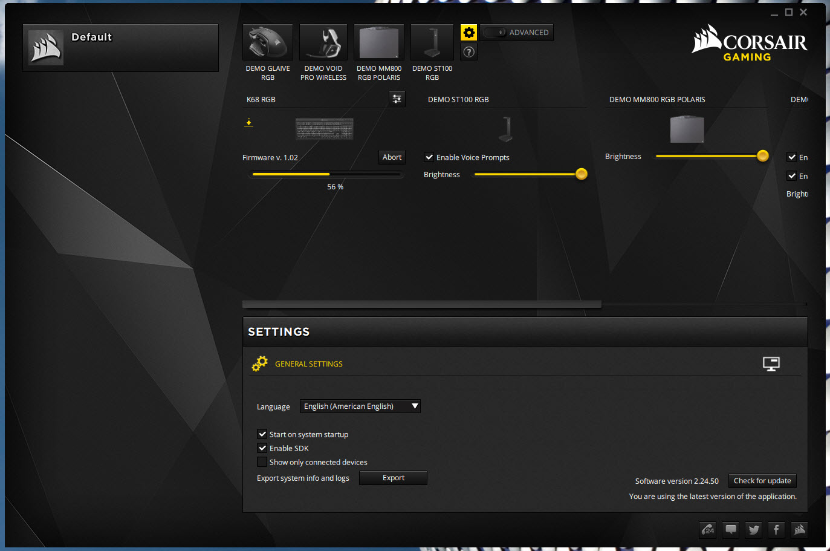Image resolution: width=830 pixels, height=551 pixels.
Task: Click the 'You are using the latest version' message
Action: coord(713,497)
